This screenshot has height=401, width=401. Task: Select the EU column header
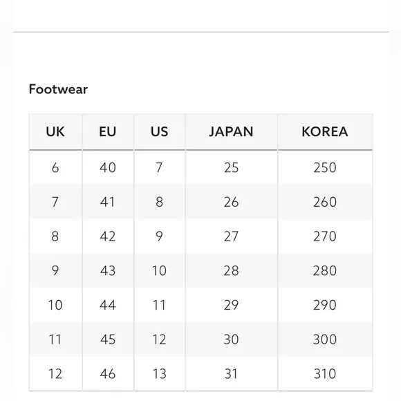pos(108,132)
